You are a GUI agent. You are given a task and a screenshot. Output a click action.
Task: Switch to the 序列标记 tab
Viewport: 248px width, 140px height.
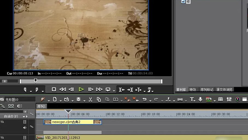point(207,90)
